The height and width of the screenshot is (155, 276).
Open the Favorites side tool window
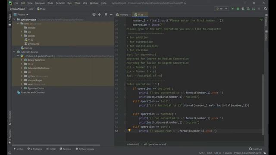click(x=10, y=136)
